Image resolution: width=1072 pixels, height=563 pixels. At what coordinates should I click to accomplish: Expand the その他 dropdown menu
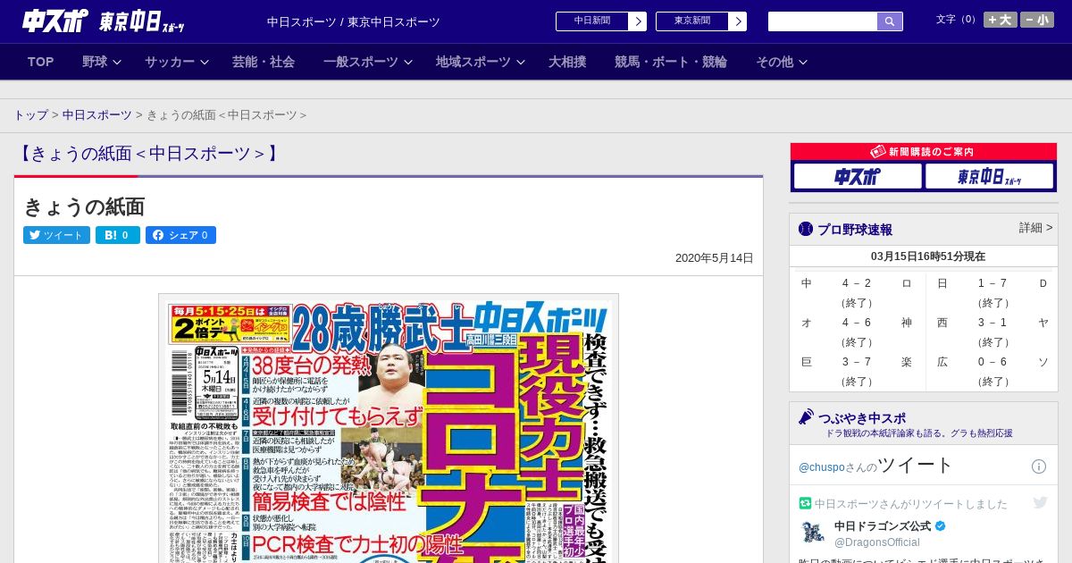(782, 62)
